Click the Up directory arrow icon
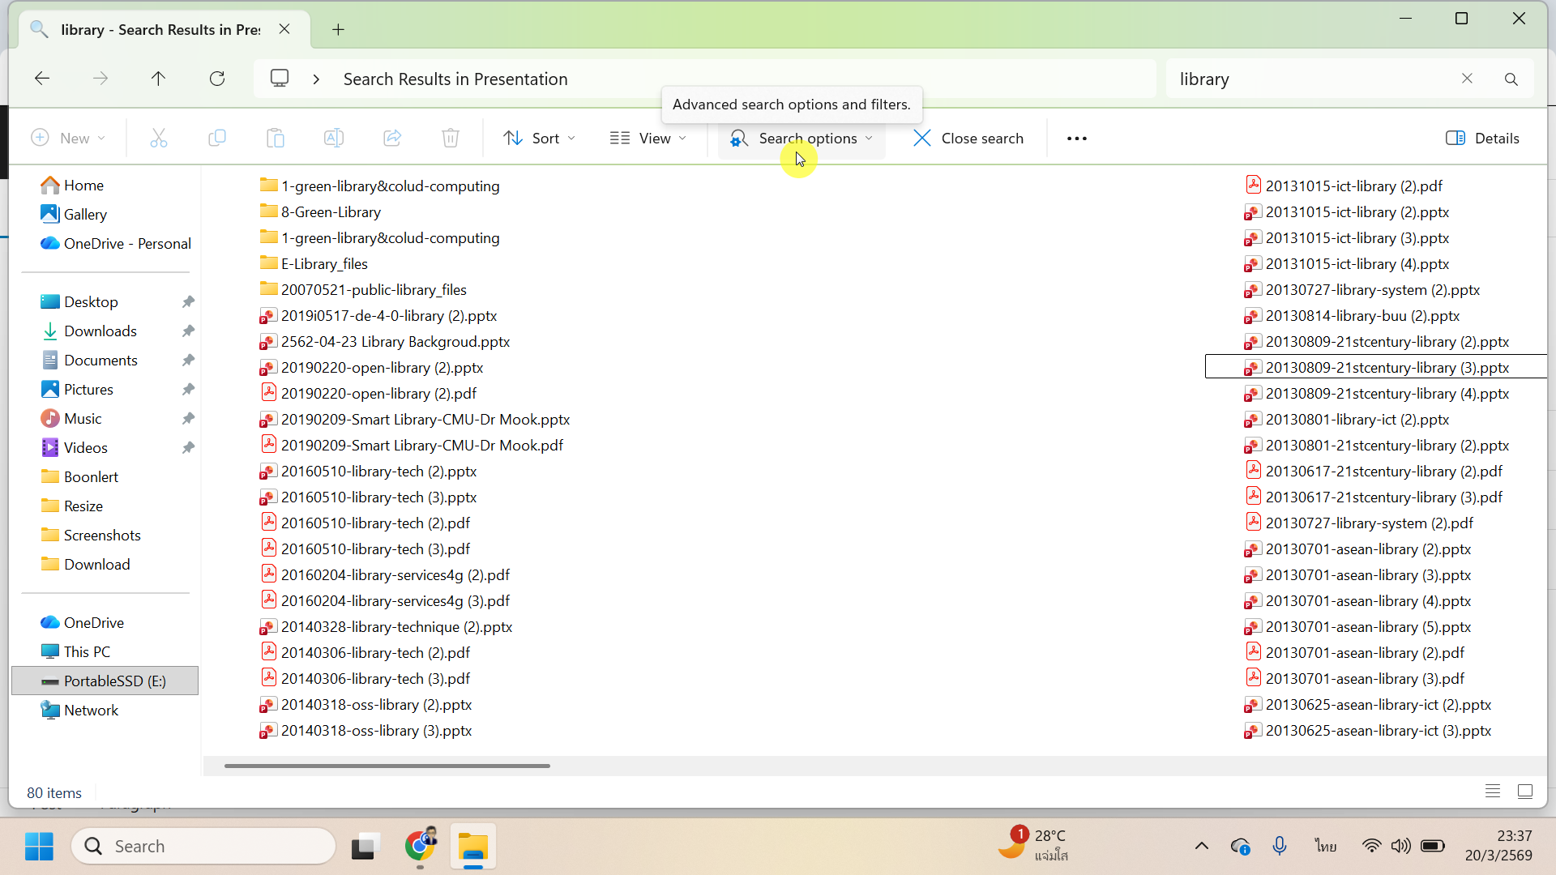Screen dimensions: 1556x875 [x=158, y=79]
